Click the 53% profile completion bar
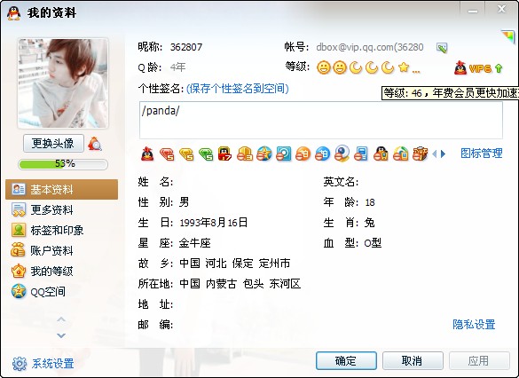 [63, 164]
